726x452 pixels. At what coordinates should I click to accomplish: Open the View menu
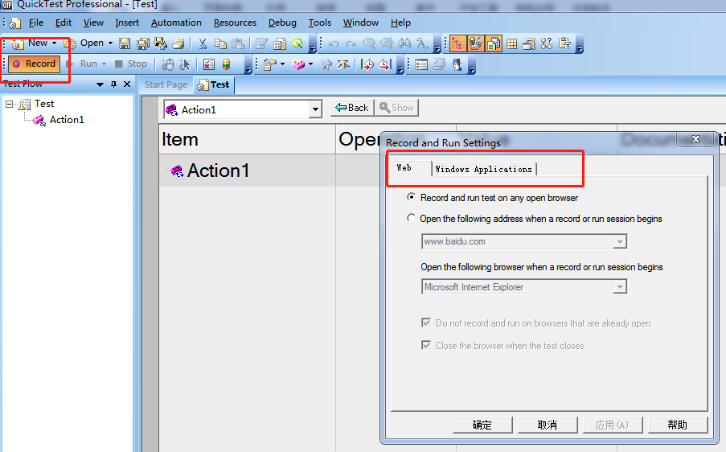(x=93, y=23)
